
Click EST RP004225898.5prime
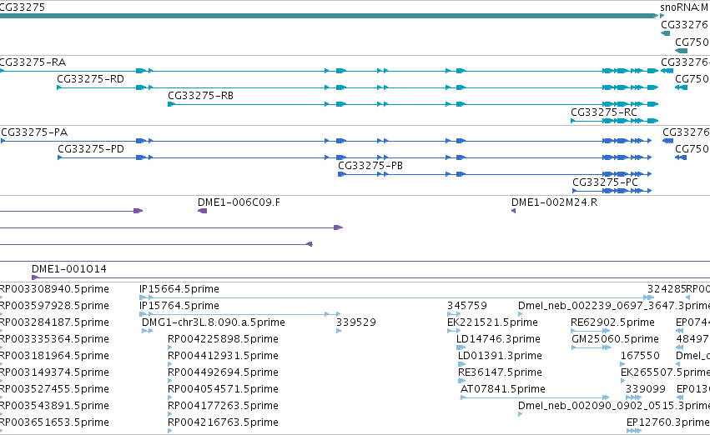[x=223, y=339]
